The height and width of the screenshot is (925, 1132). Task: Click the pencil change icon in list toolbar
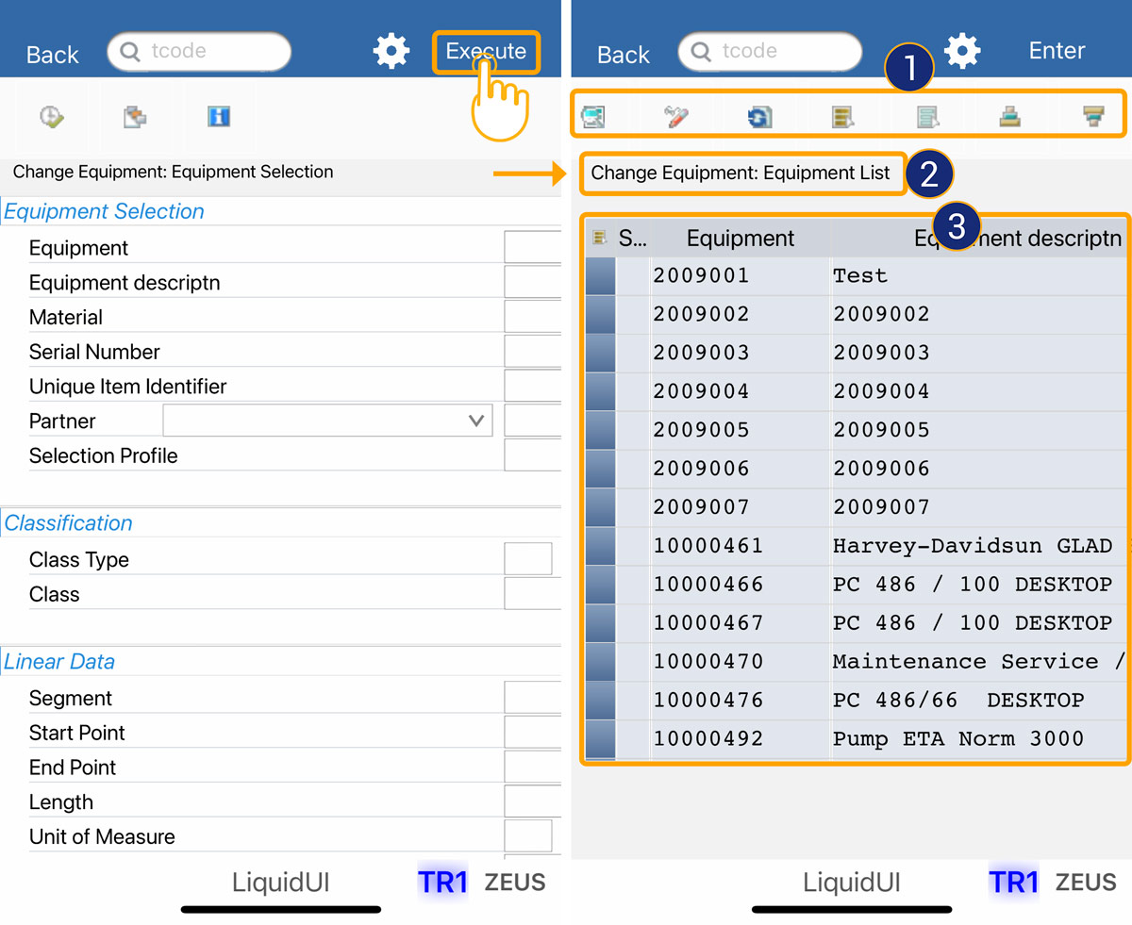pos(676,117)
